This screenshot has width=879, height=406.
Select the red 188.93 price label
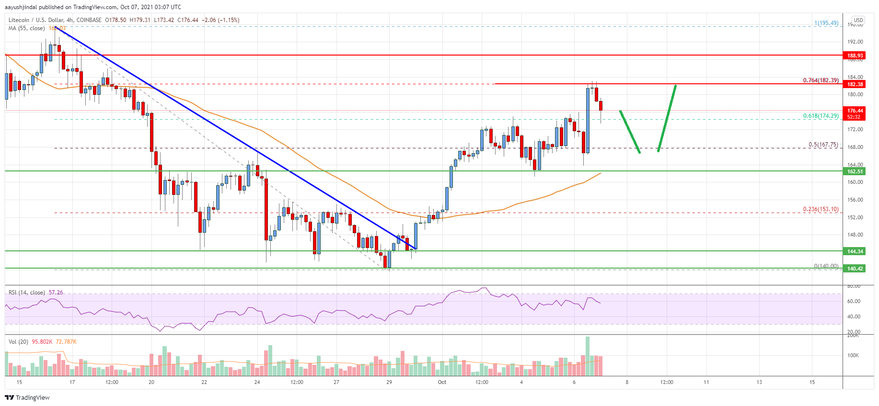point(855,56)
